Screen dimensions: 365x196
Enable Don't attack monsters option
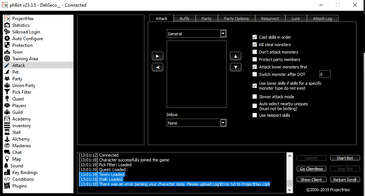click(255, 52)
